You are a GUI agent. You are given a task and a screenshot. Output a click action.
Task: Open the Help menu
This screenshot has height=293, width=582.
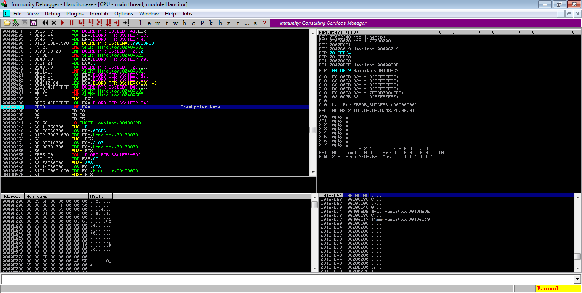click(x=170, y=14)
